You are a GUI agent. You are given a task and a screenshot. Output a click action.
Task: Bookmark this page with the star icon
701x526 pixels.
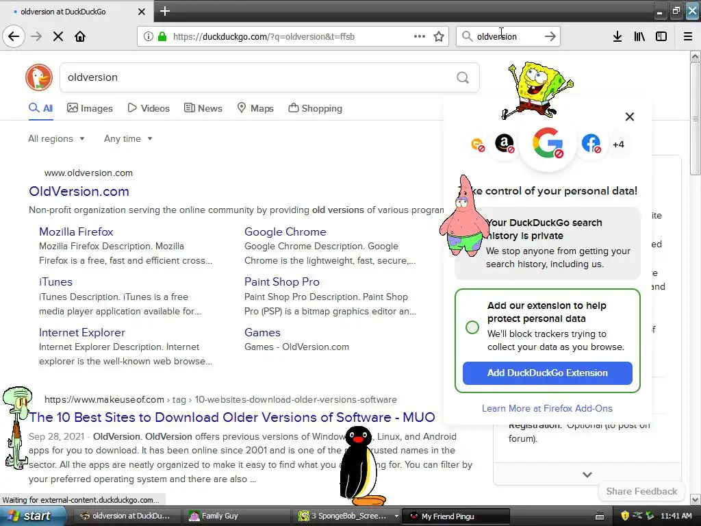pos(439,36)
